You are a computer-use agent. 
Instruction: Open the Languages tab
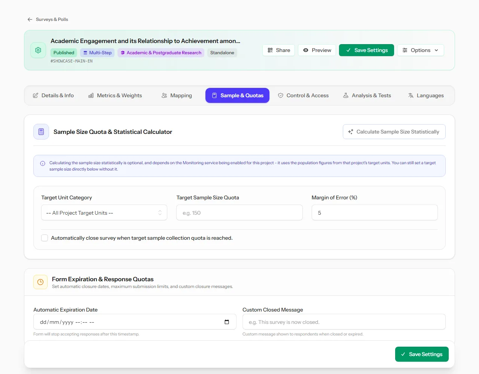pos(426,95)
